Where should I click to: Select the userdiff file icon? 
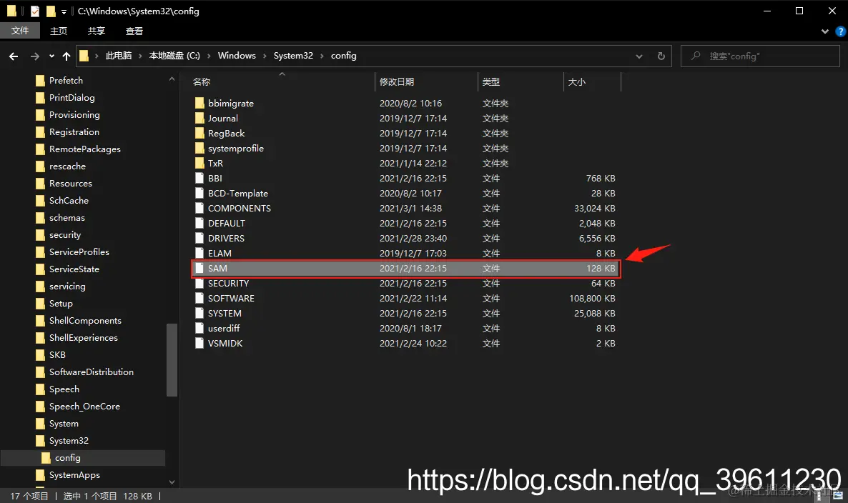[199, 329]
